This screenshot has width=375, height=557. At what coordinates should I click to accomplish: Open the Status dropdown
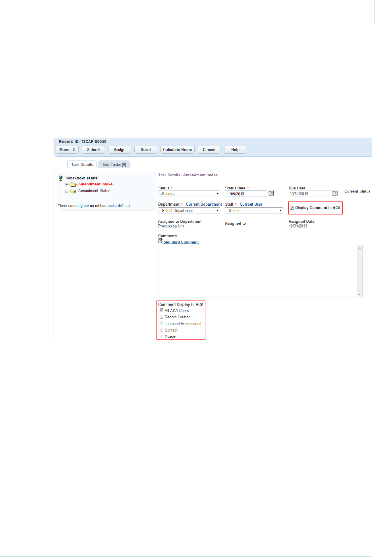[189, 194]
